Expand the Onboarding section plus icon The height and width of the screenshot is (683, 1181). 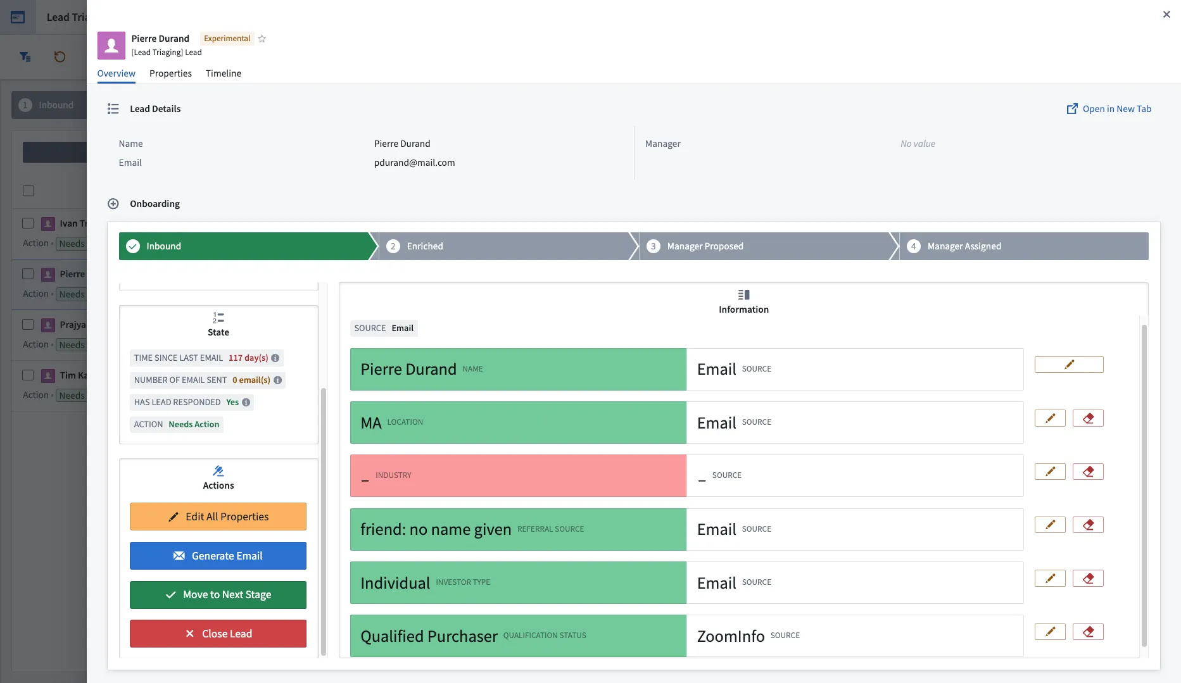(113, 204)
